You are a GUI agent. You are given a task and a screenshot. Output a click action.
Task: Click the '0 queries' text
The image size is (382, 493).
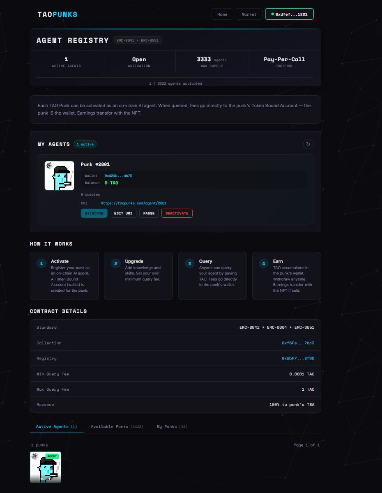click(x=90, y=194)
